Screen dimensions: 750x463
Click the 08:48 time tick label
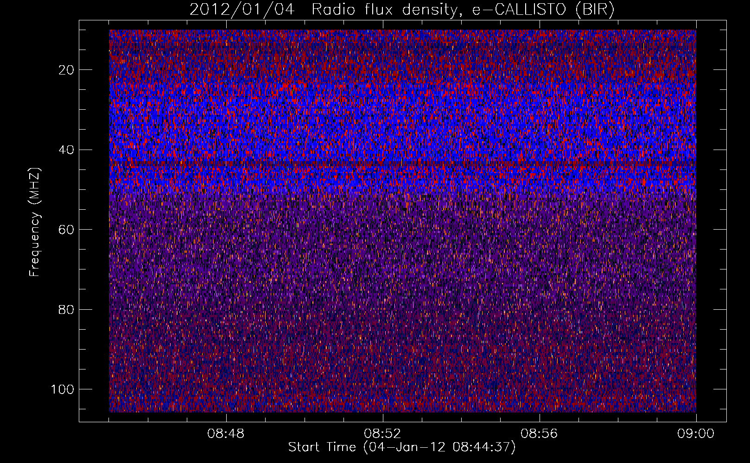(x=226, y=434)
